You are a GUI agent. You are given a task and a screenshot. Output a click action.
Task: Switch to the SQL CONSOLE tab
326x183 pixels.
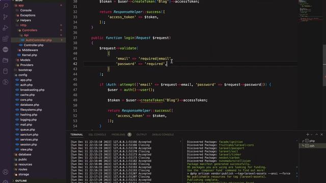[97, 134]
